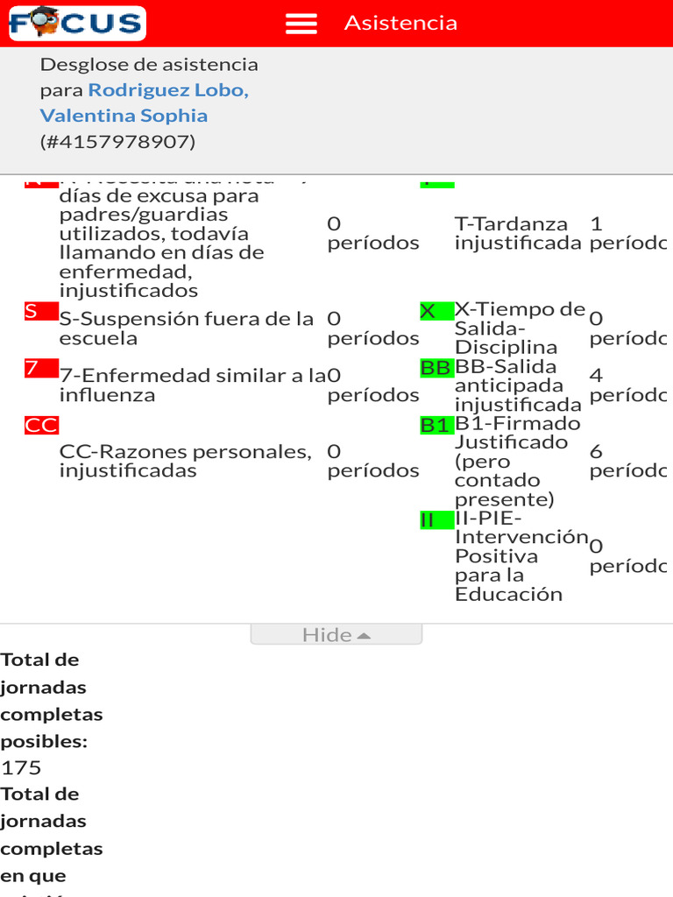
Task: Click the student ID (#4157978907)
Action: tap(118, 141)
